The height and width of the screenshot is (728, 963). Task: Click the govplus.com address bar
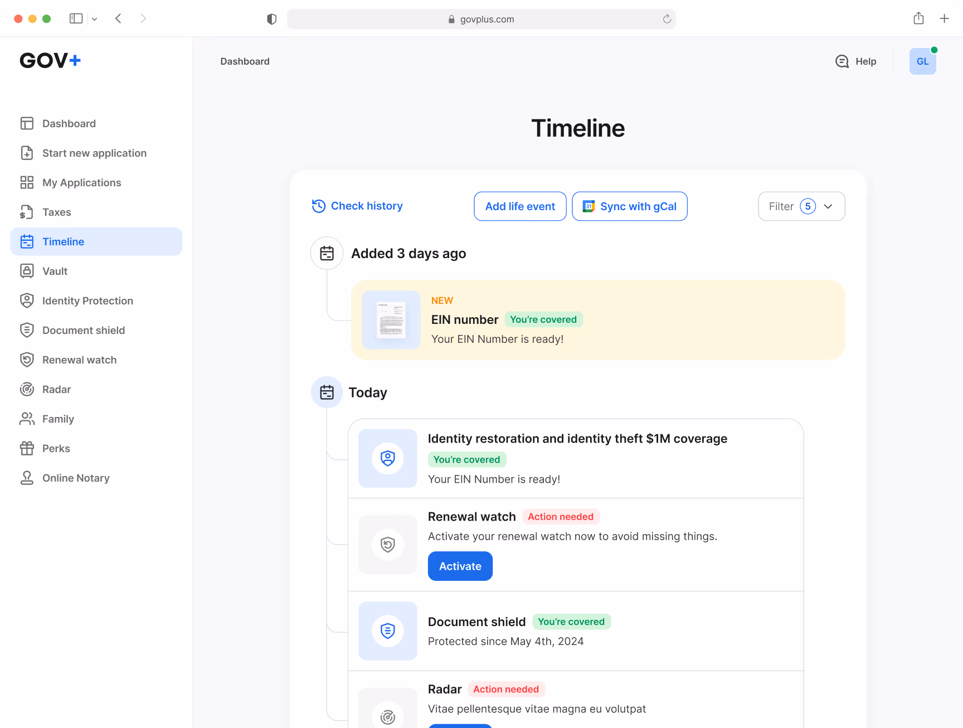pos(481,19)
